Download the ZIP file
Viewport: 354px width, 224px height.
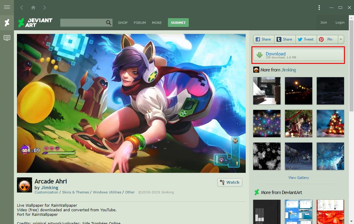(x=298, y=55)
